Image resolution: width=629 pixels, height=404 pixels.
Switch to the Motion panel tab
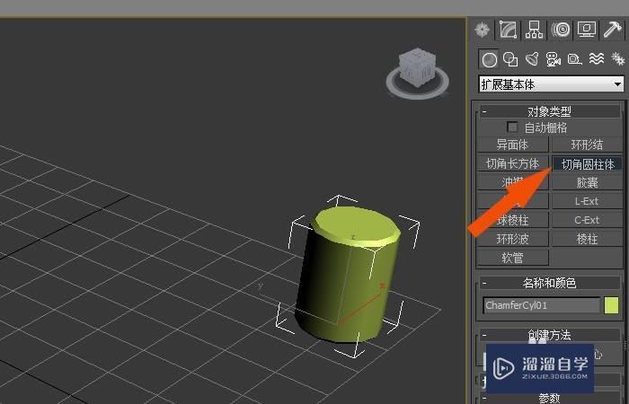pyautogui.click(x=561, y=30)
